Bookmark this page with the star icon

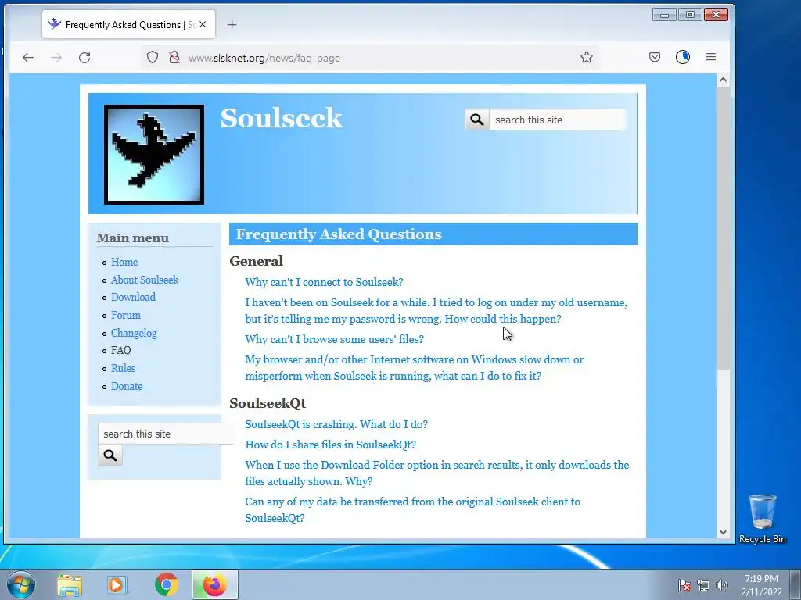pos(587,57)
